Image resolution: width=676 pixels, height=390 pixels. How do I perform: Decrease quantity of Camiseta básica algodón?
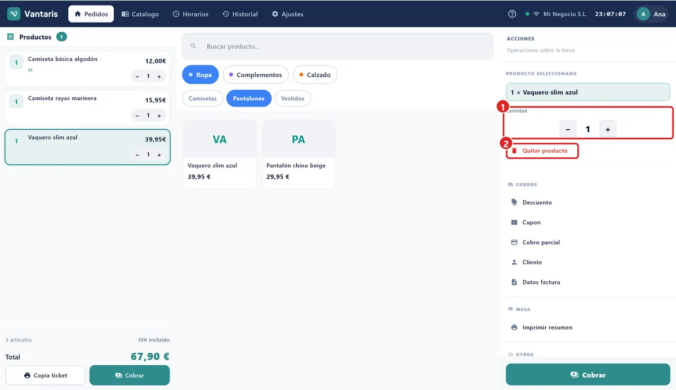(138, 76)
